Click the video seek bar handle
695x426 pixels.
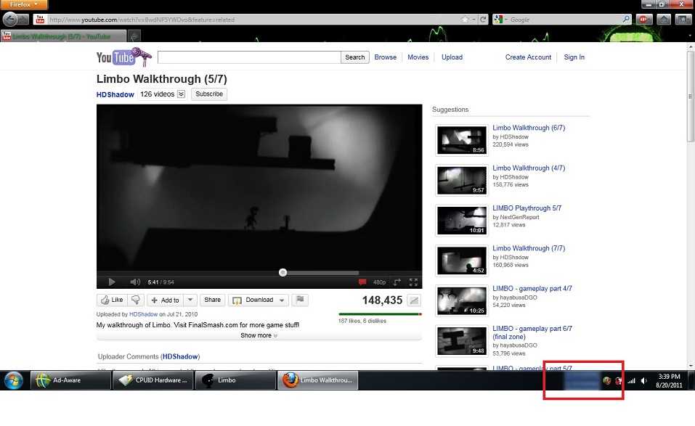click(283, 272)
